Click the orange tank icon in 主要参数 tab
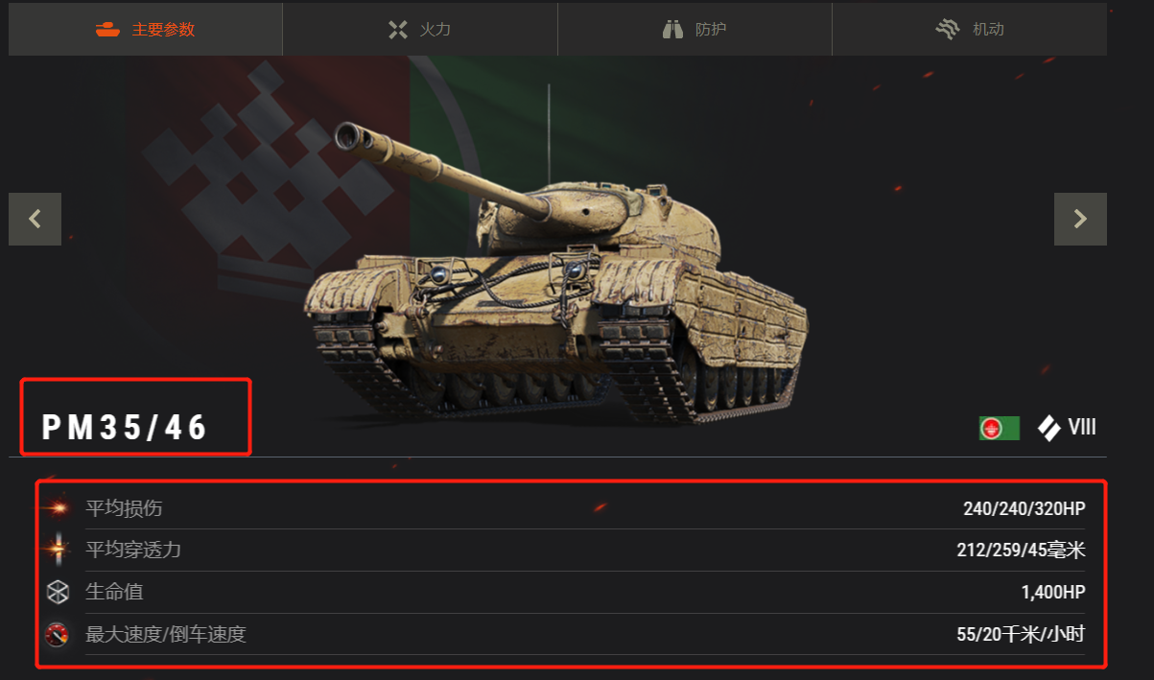1154x680 pixels. (x=107, y=29)
